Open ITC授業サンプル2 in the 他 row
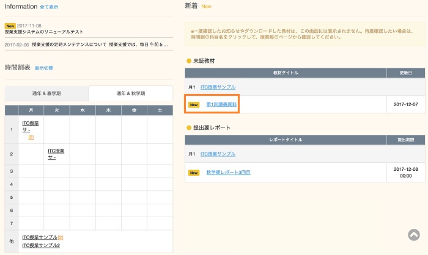 point(41,245)
